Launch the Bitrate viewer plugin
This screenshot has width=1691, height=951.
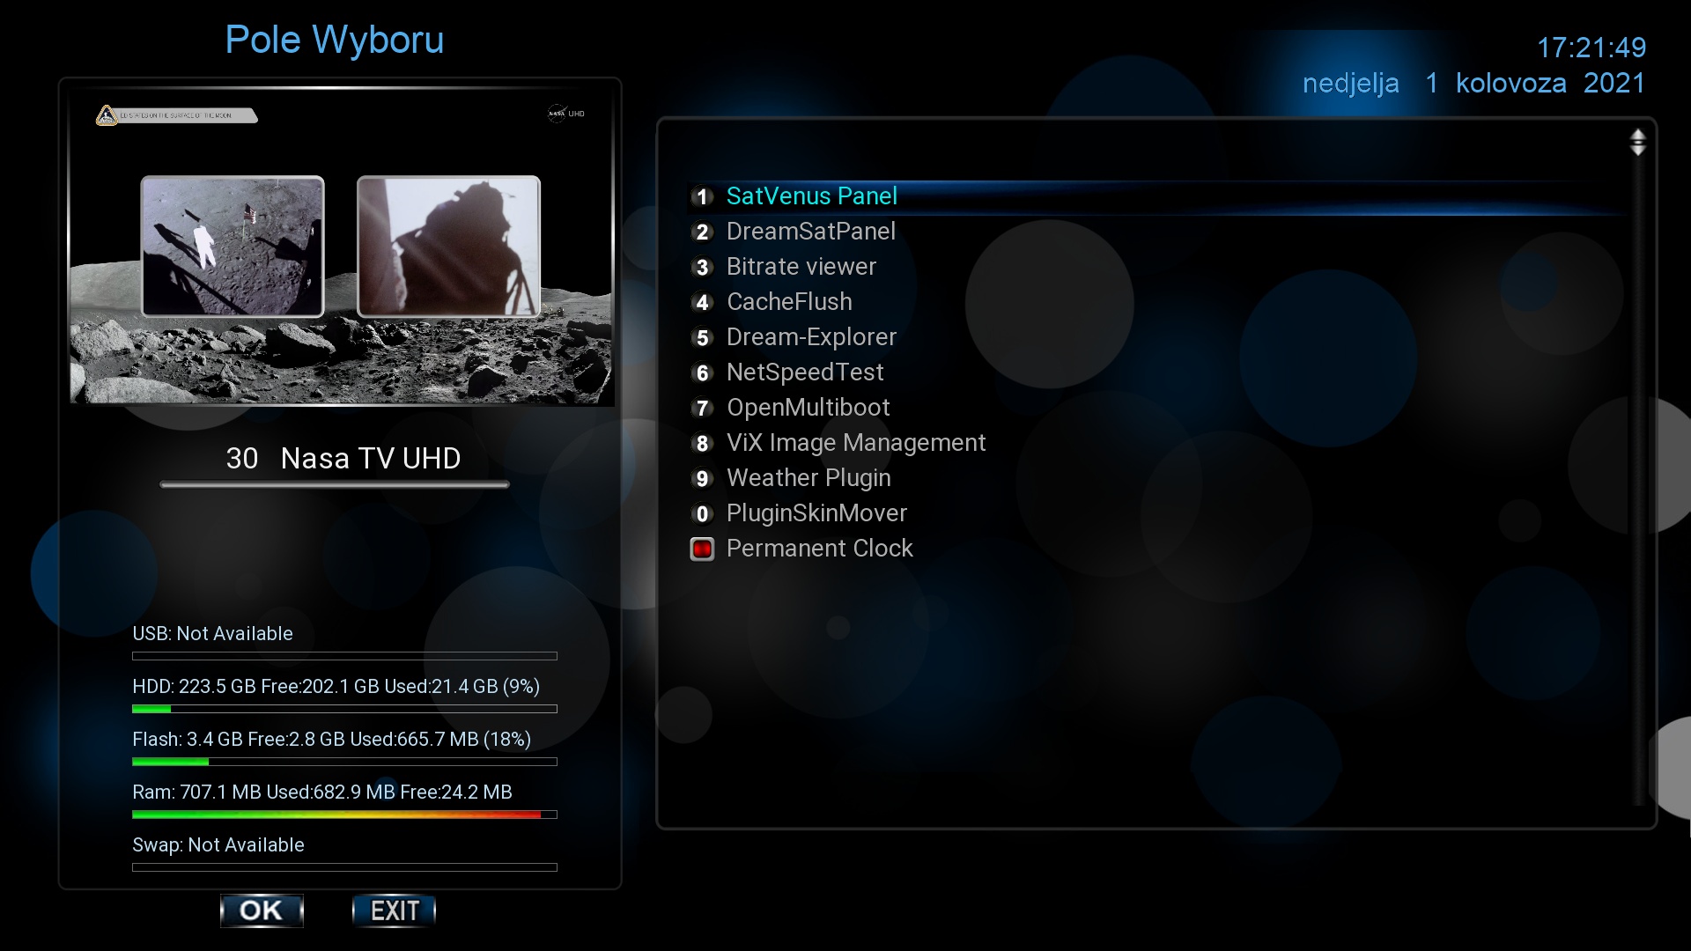click(x=1156, y=267)
